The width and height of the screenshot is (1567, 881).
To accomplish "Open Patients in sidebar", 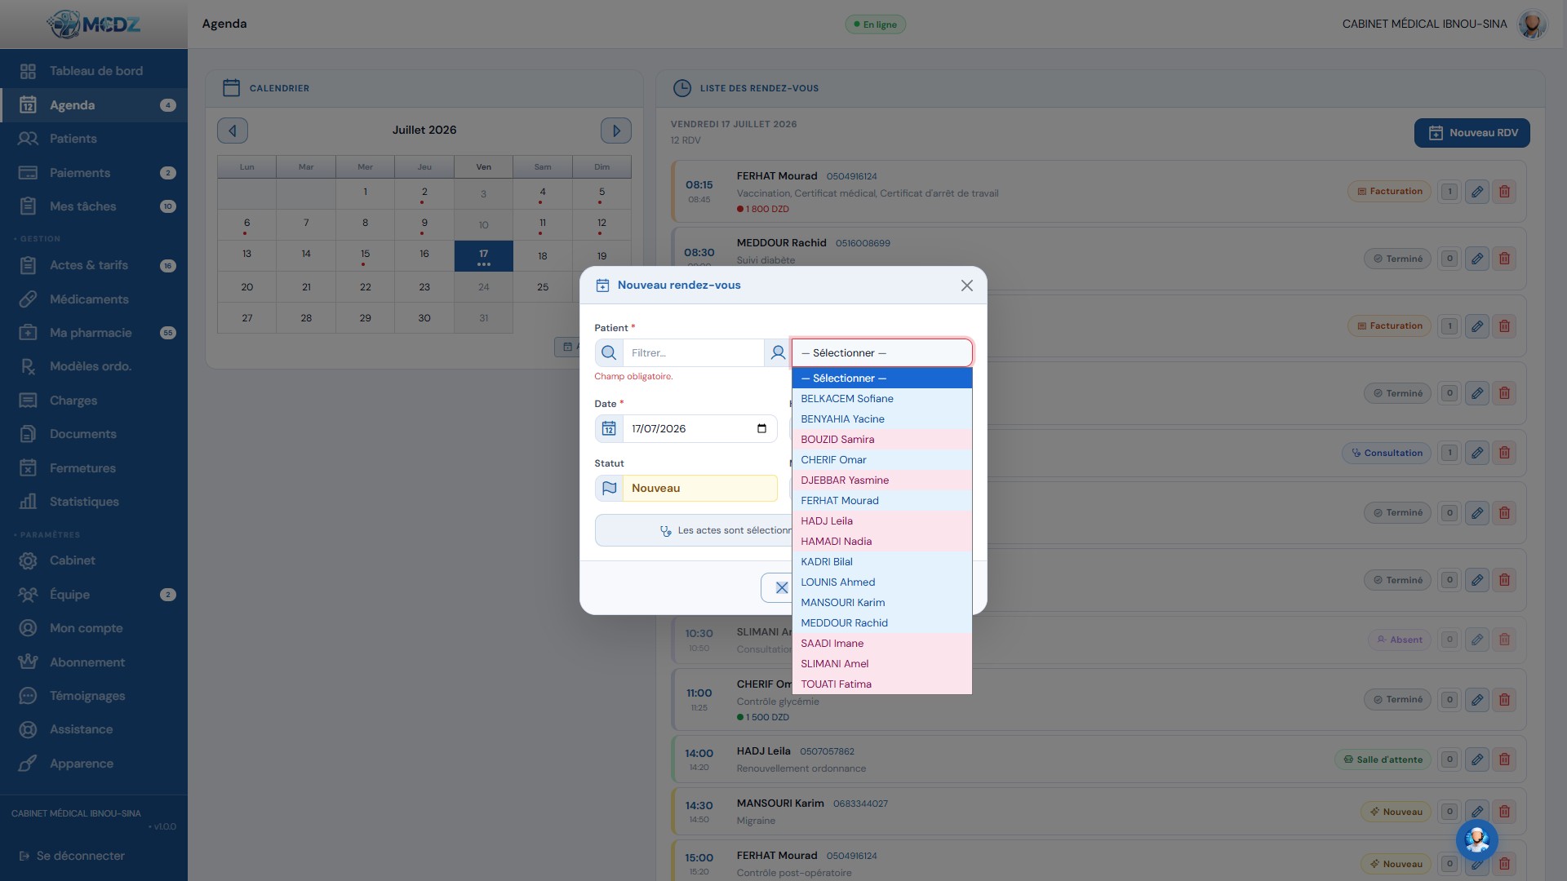I will [94, 139].
